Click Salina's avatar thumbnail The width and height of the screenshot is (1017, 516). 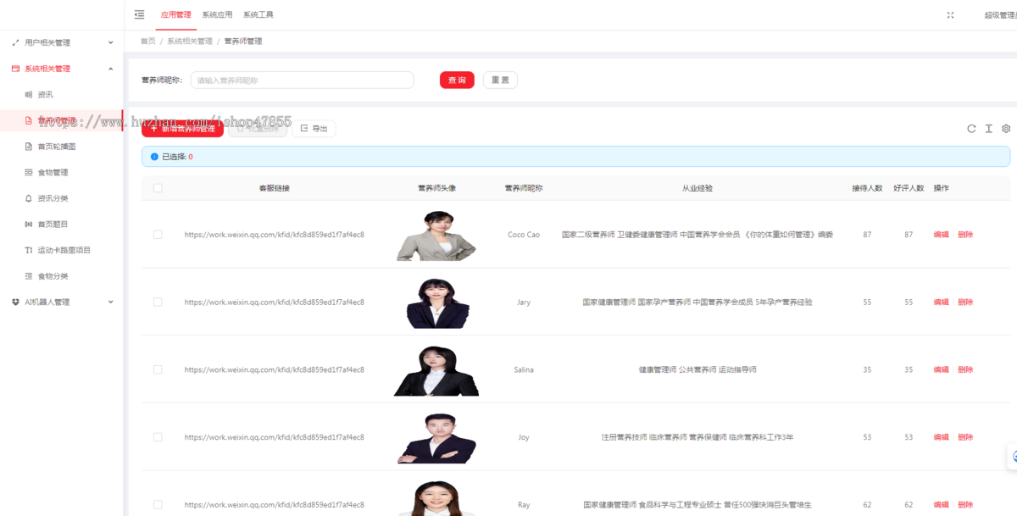pos(436,370)
